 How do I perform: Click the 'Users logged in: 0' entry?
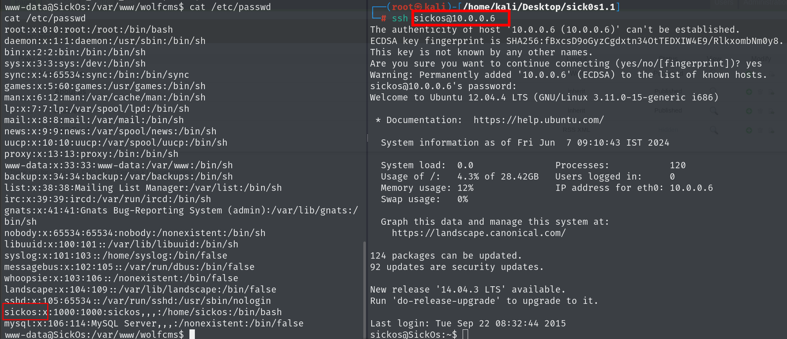(x=615, y=177)
